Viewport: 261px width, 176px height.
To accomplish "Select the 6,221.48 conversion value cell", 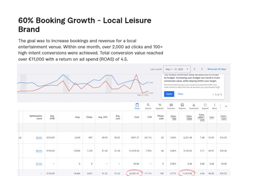I will (188, 138).
